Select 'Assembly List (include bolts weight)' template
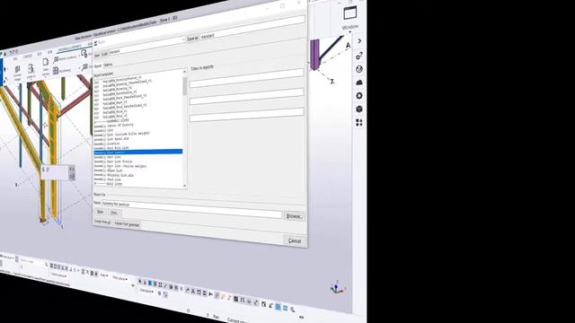 (122, 134)
